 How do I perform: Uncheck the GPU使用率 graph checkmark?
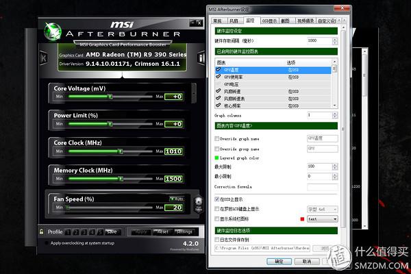pyautogui.click(x=218, y=77)
